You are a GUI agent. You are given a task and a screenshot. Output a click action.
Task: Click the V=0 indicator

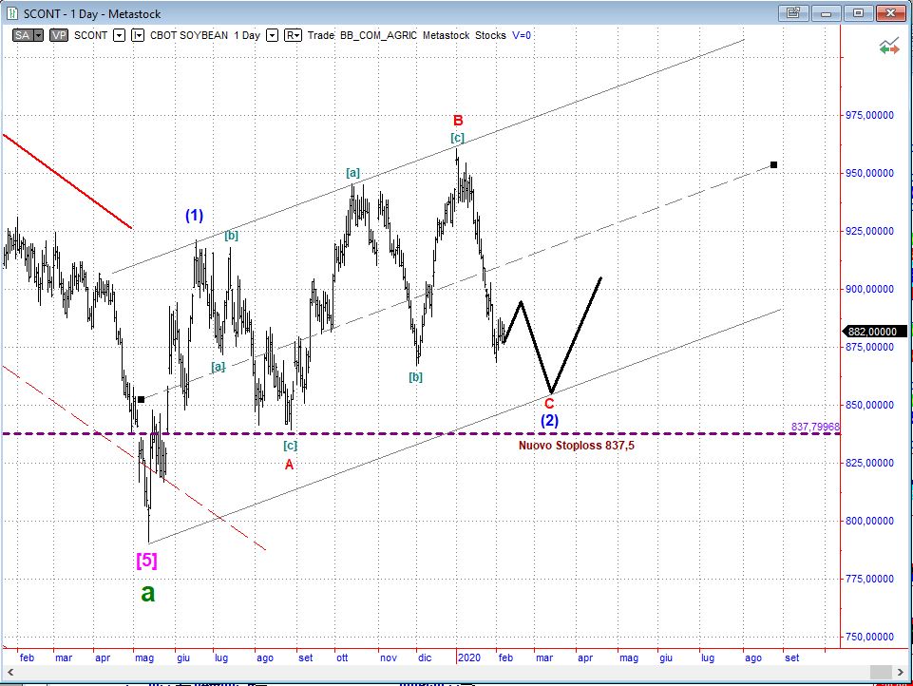click(x=522, y=35)
